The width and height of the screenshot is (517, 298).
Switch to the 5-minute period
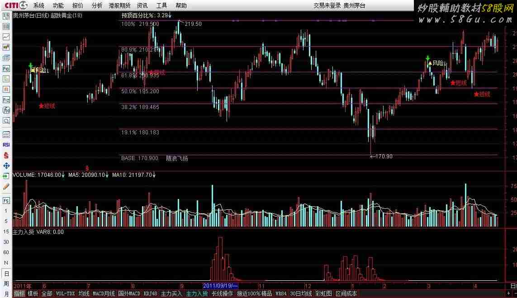[6, 221]
